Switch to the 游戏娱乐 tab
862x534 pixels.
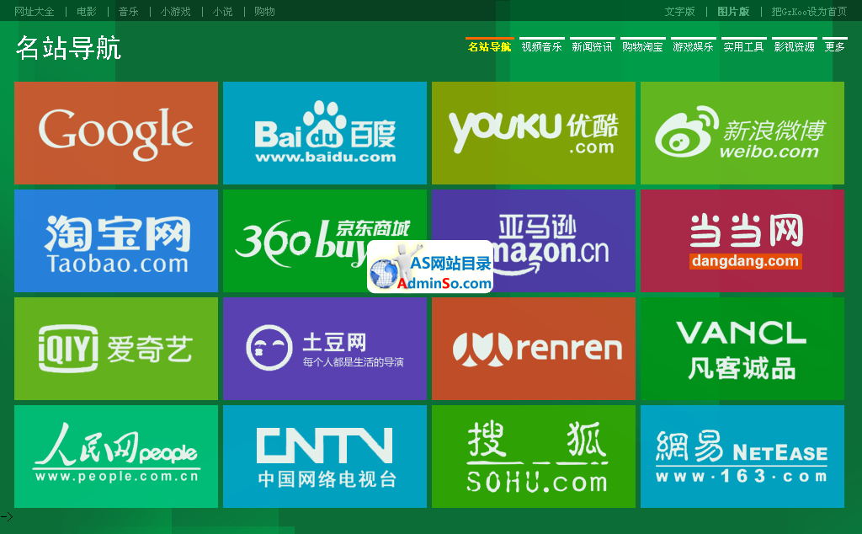694,46
